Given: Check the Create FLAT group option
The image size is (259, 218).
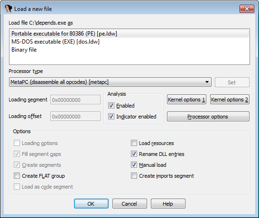Looking at the screenshot, I should click(x=17, y=176).
